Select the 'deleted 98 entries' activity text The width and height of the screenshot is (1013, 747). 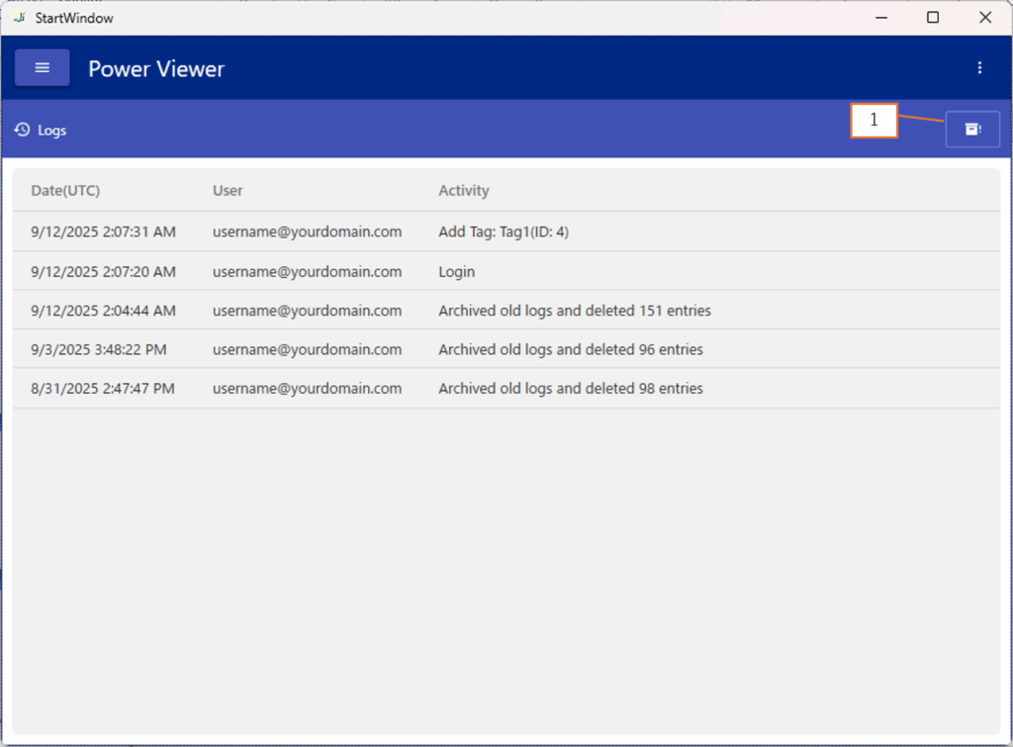pyautogui.click(x=570, y=389)
